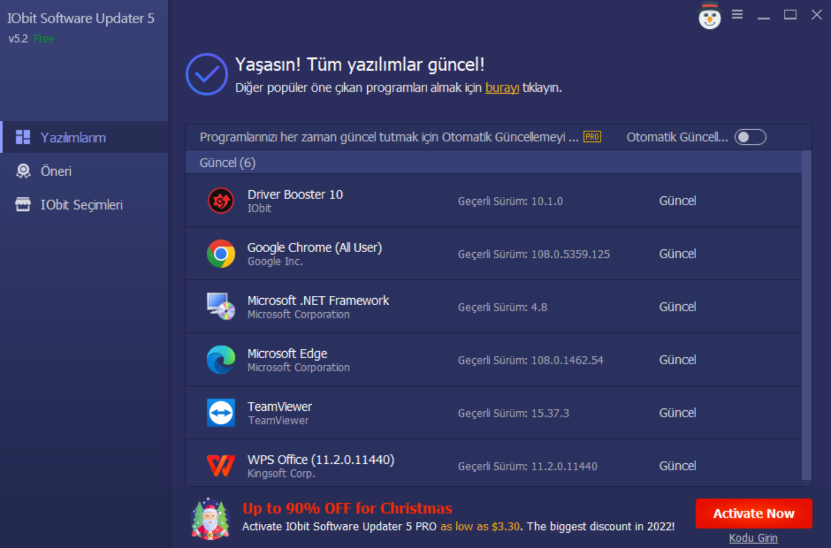The height and width of the screenshot is (548, 831).
Task: Click Güncel status for WPS Office
Action: 678,466
